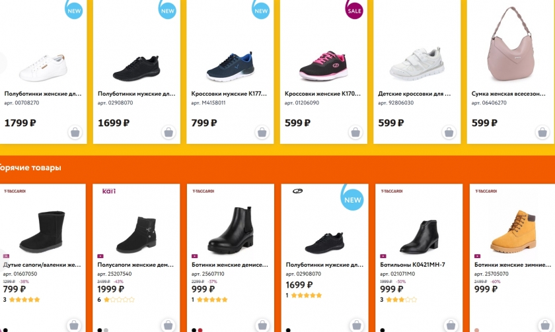Click the previous arrow of the top carousel

[x=2, y=64]
